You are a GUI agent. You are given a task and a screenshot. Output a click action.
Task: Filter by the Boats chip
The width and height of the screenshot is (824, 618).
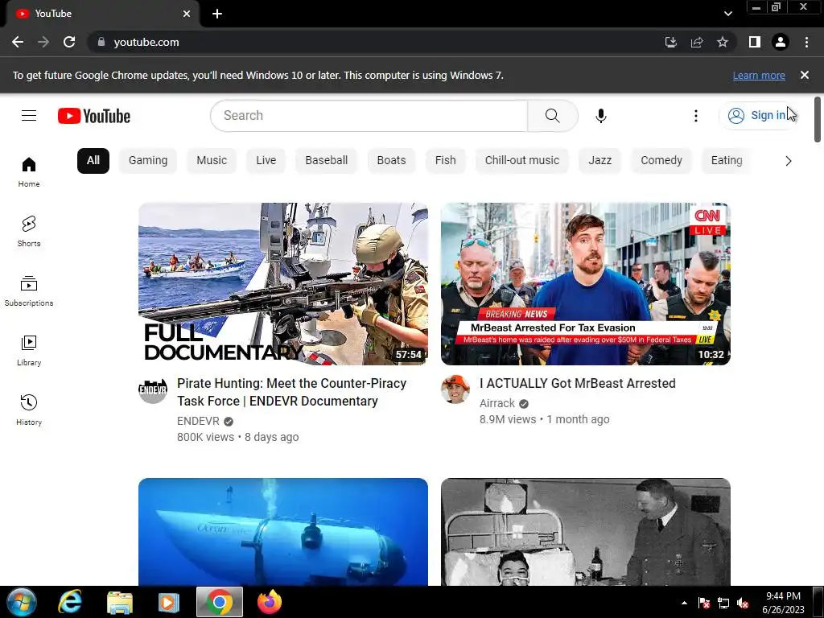(x=392, y=161)
